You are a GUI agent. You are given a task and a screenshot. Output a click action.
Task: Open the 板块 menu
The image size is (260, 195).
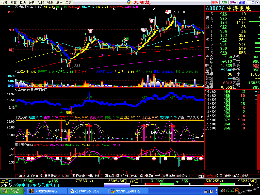pyautogui.click(x=23, y=3)
